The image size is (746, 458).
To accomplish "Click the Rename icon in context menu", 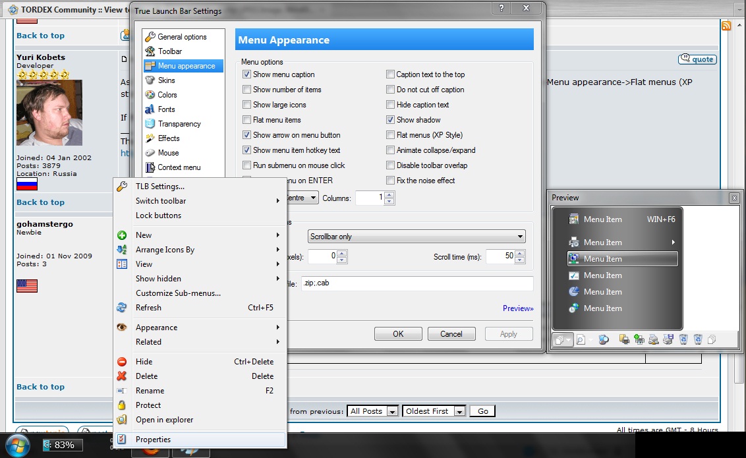I will (x=122, y=391).
